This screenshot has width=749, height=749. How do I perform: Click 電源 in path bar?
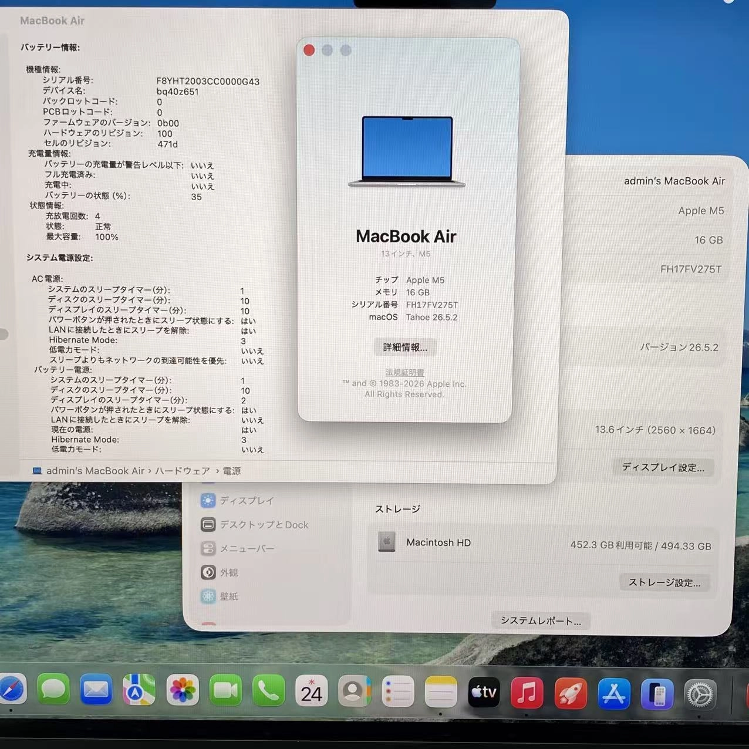tap(231, 471)
